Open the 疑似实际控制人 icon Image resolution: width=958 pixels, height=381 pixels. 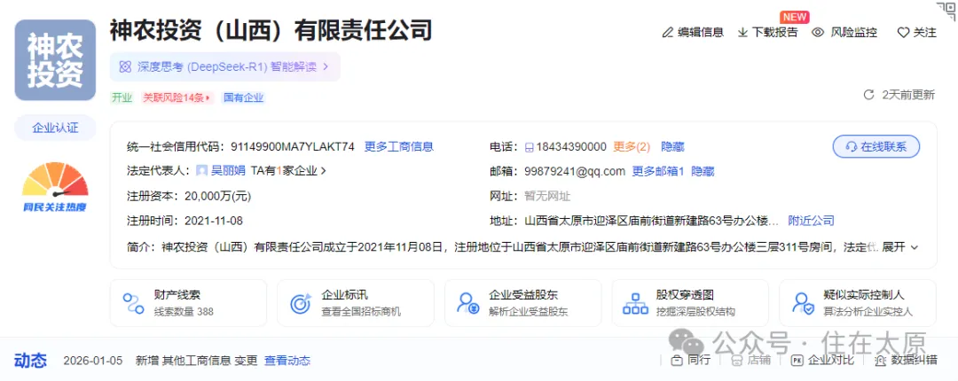(x=803, y=303)
